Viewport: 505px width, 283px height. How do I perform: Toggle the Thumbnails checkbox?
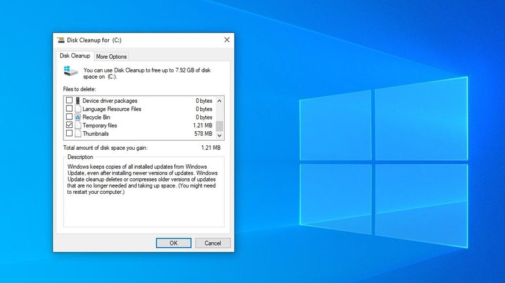[x=69, y=134]
